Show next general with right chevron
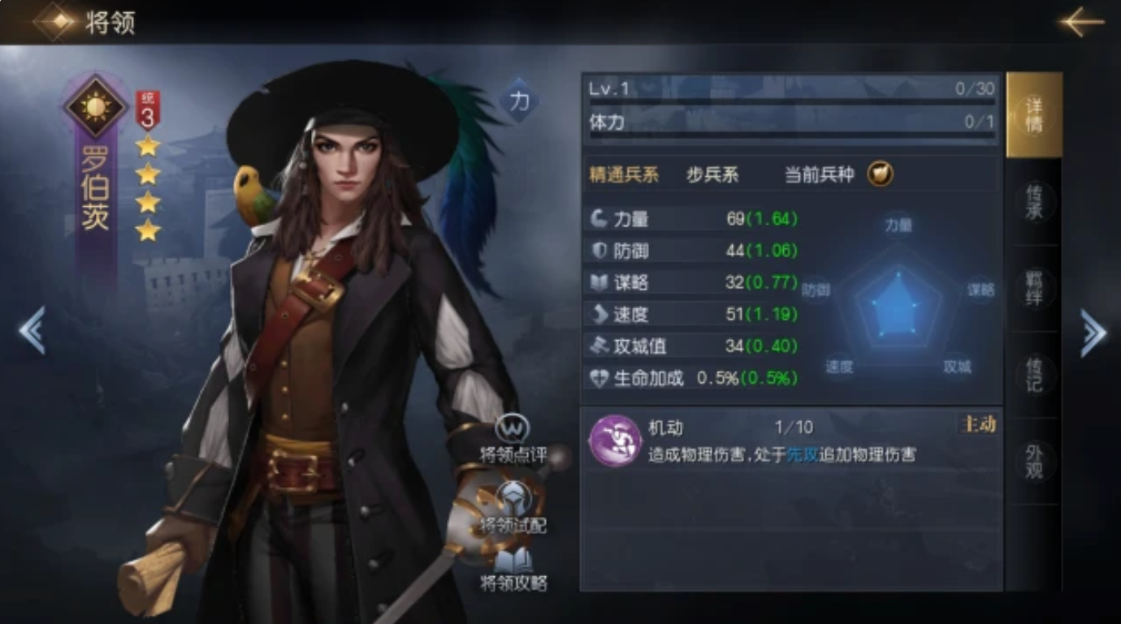The width and height of the screenshot is (1121, 624). 1093,333
